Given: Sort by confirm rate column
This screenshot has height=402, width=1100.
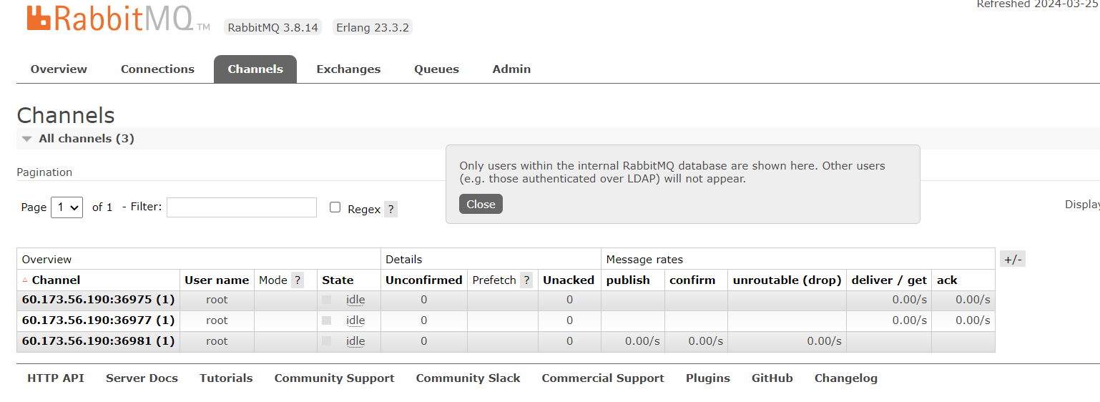Looking at the screenshot, I should point(692,280).
